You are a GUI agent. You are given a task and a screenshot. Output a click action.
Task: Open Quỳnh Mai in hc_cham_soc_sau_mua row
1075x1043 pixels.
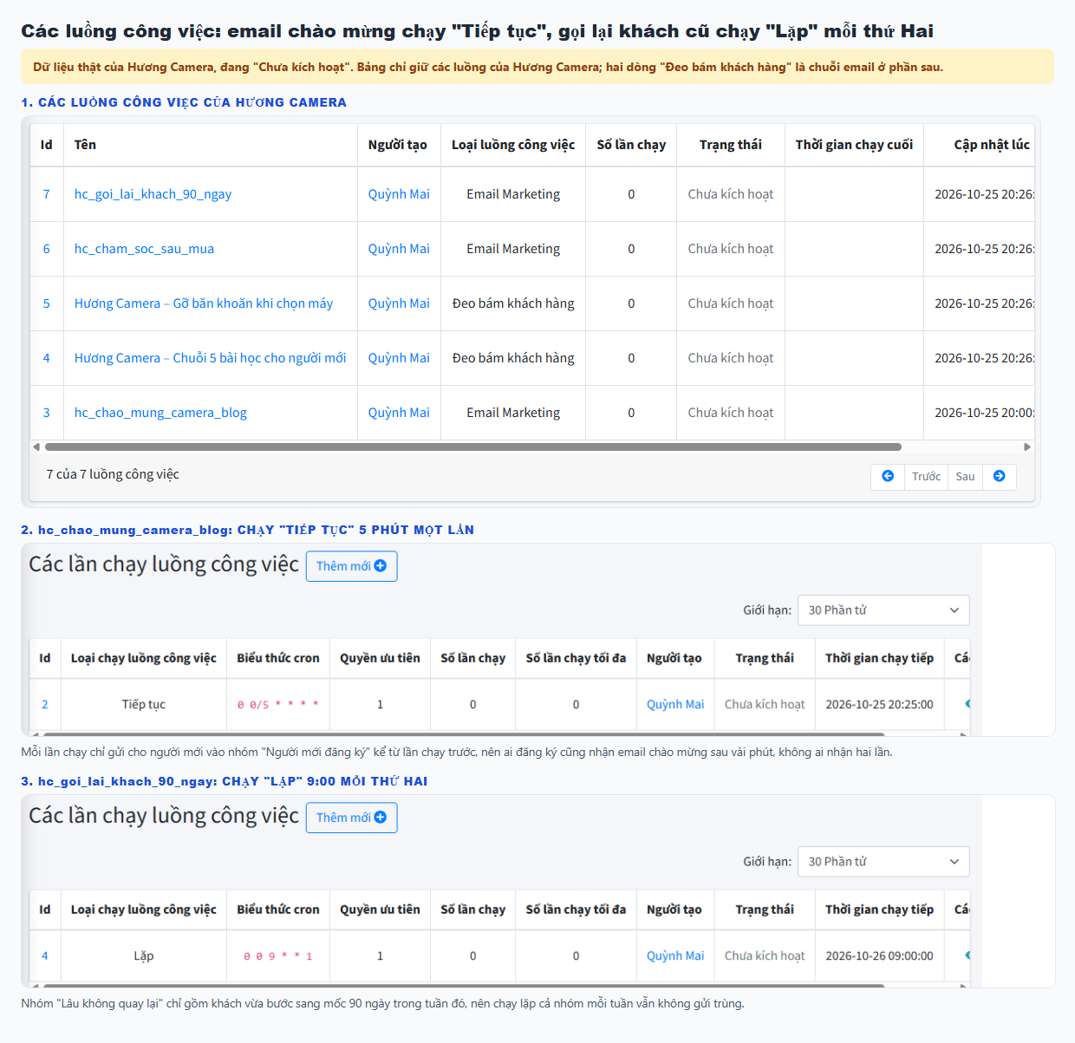(x=399, y=249)
